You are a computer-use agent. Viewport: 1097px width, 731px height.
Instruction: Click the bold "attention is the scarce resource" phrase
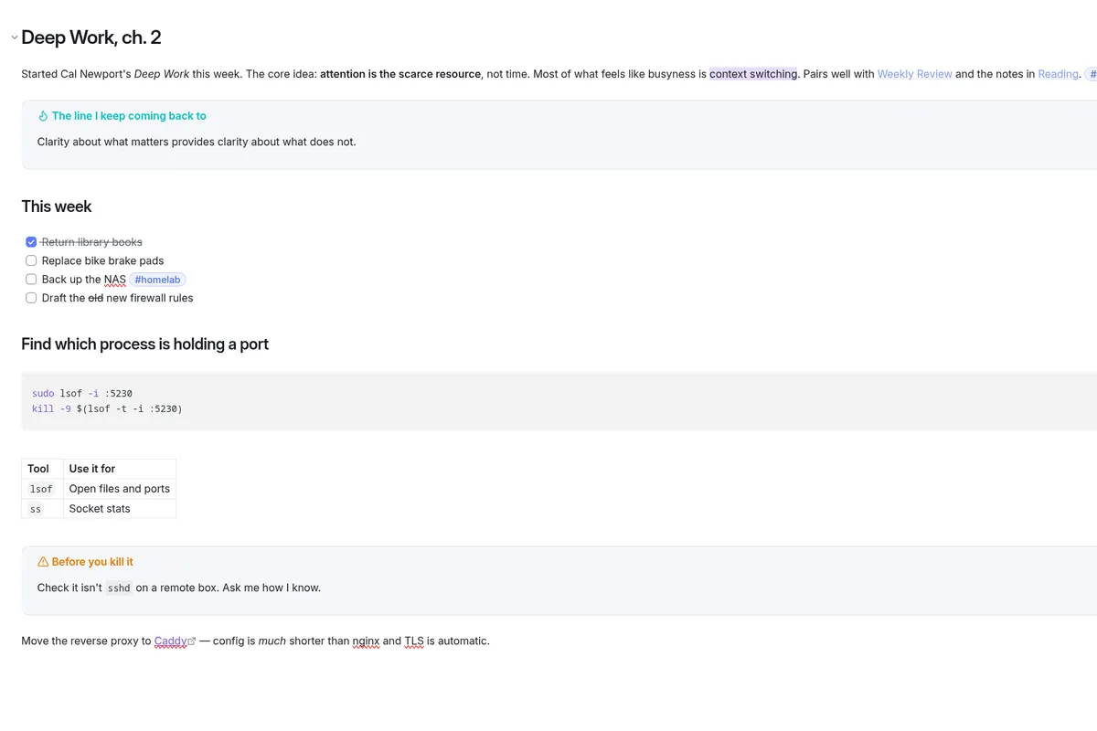pyautogui.click(x=400, y=74)
